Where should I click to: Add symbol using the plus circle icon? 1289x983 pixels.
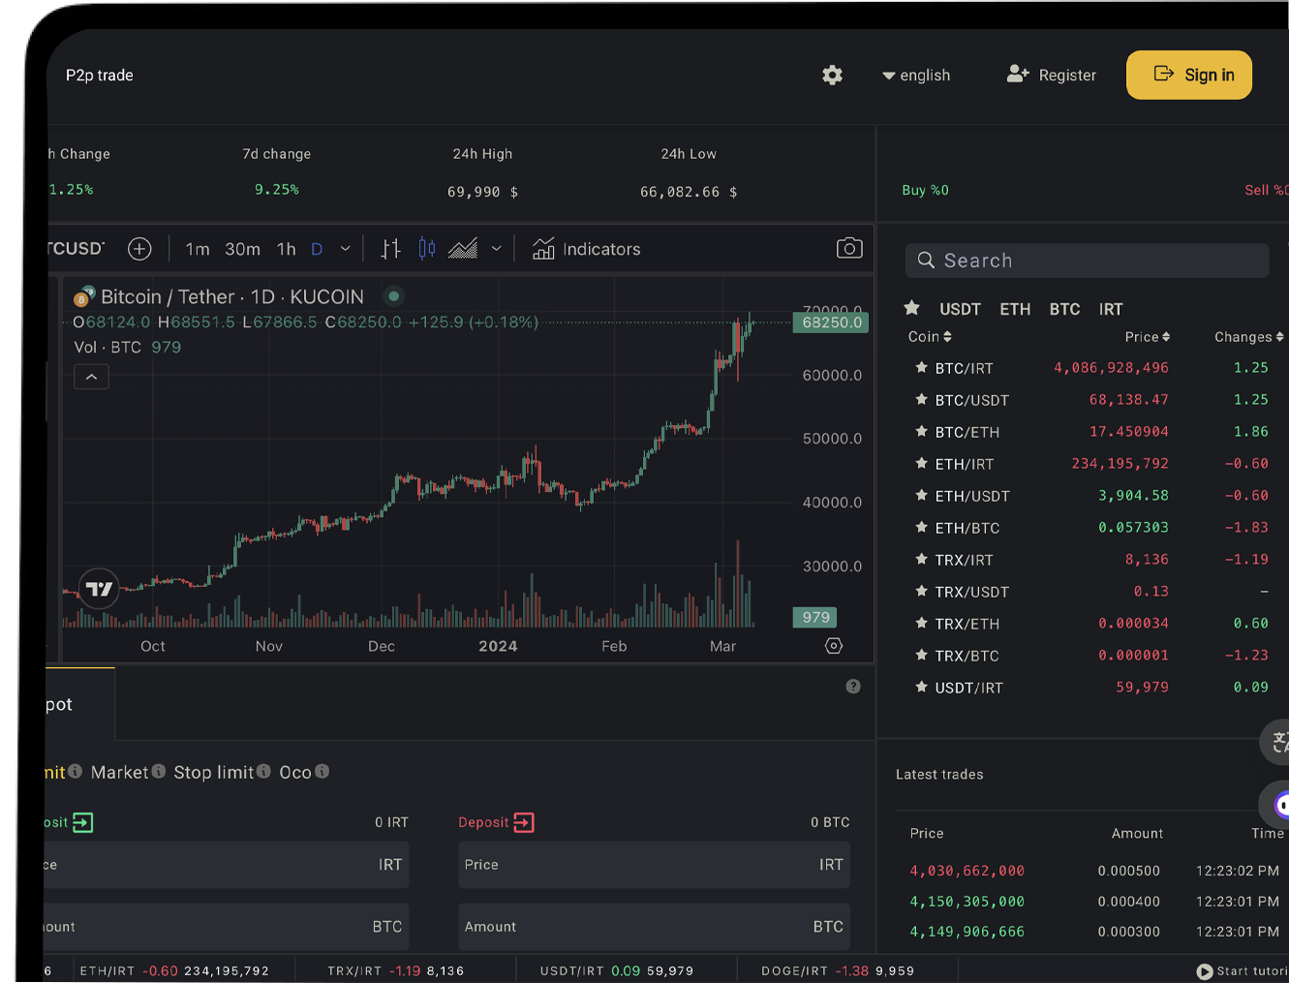tap(139, 249)
